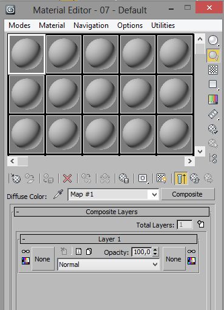Open the Utilities menu
This screenshot has height=310, width=224.
[163, 25]
